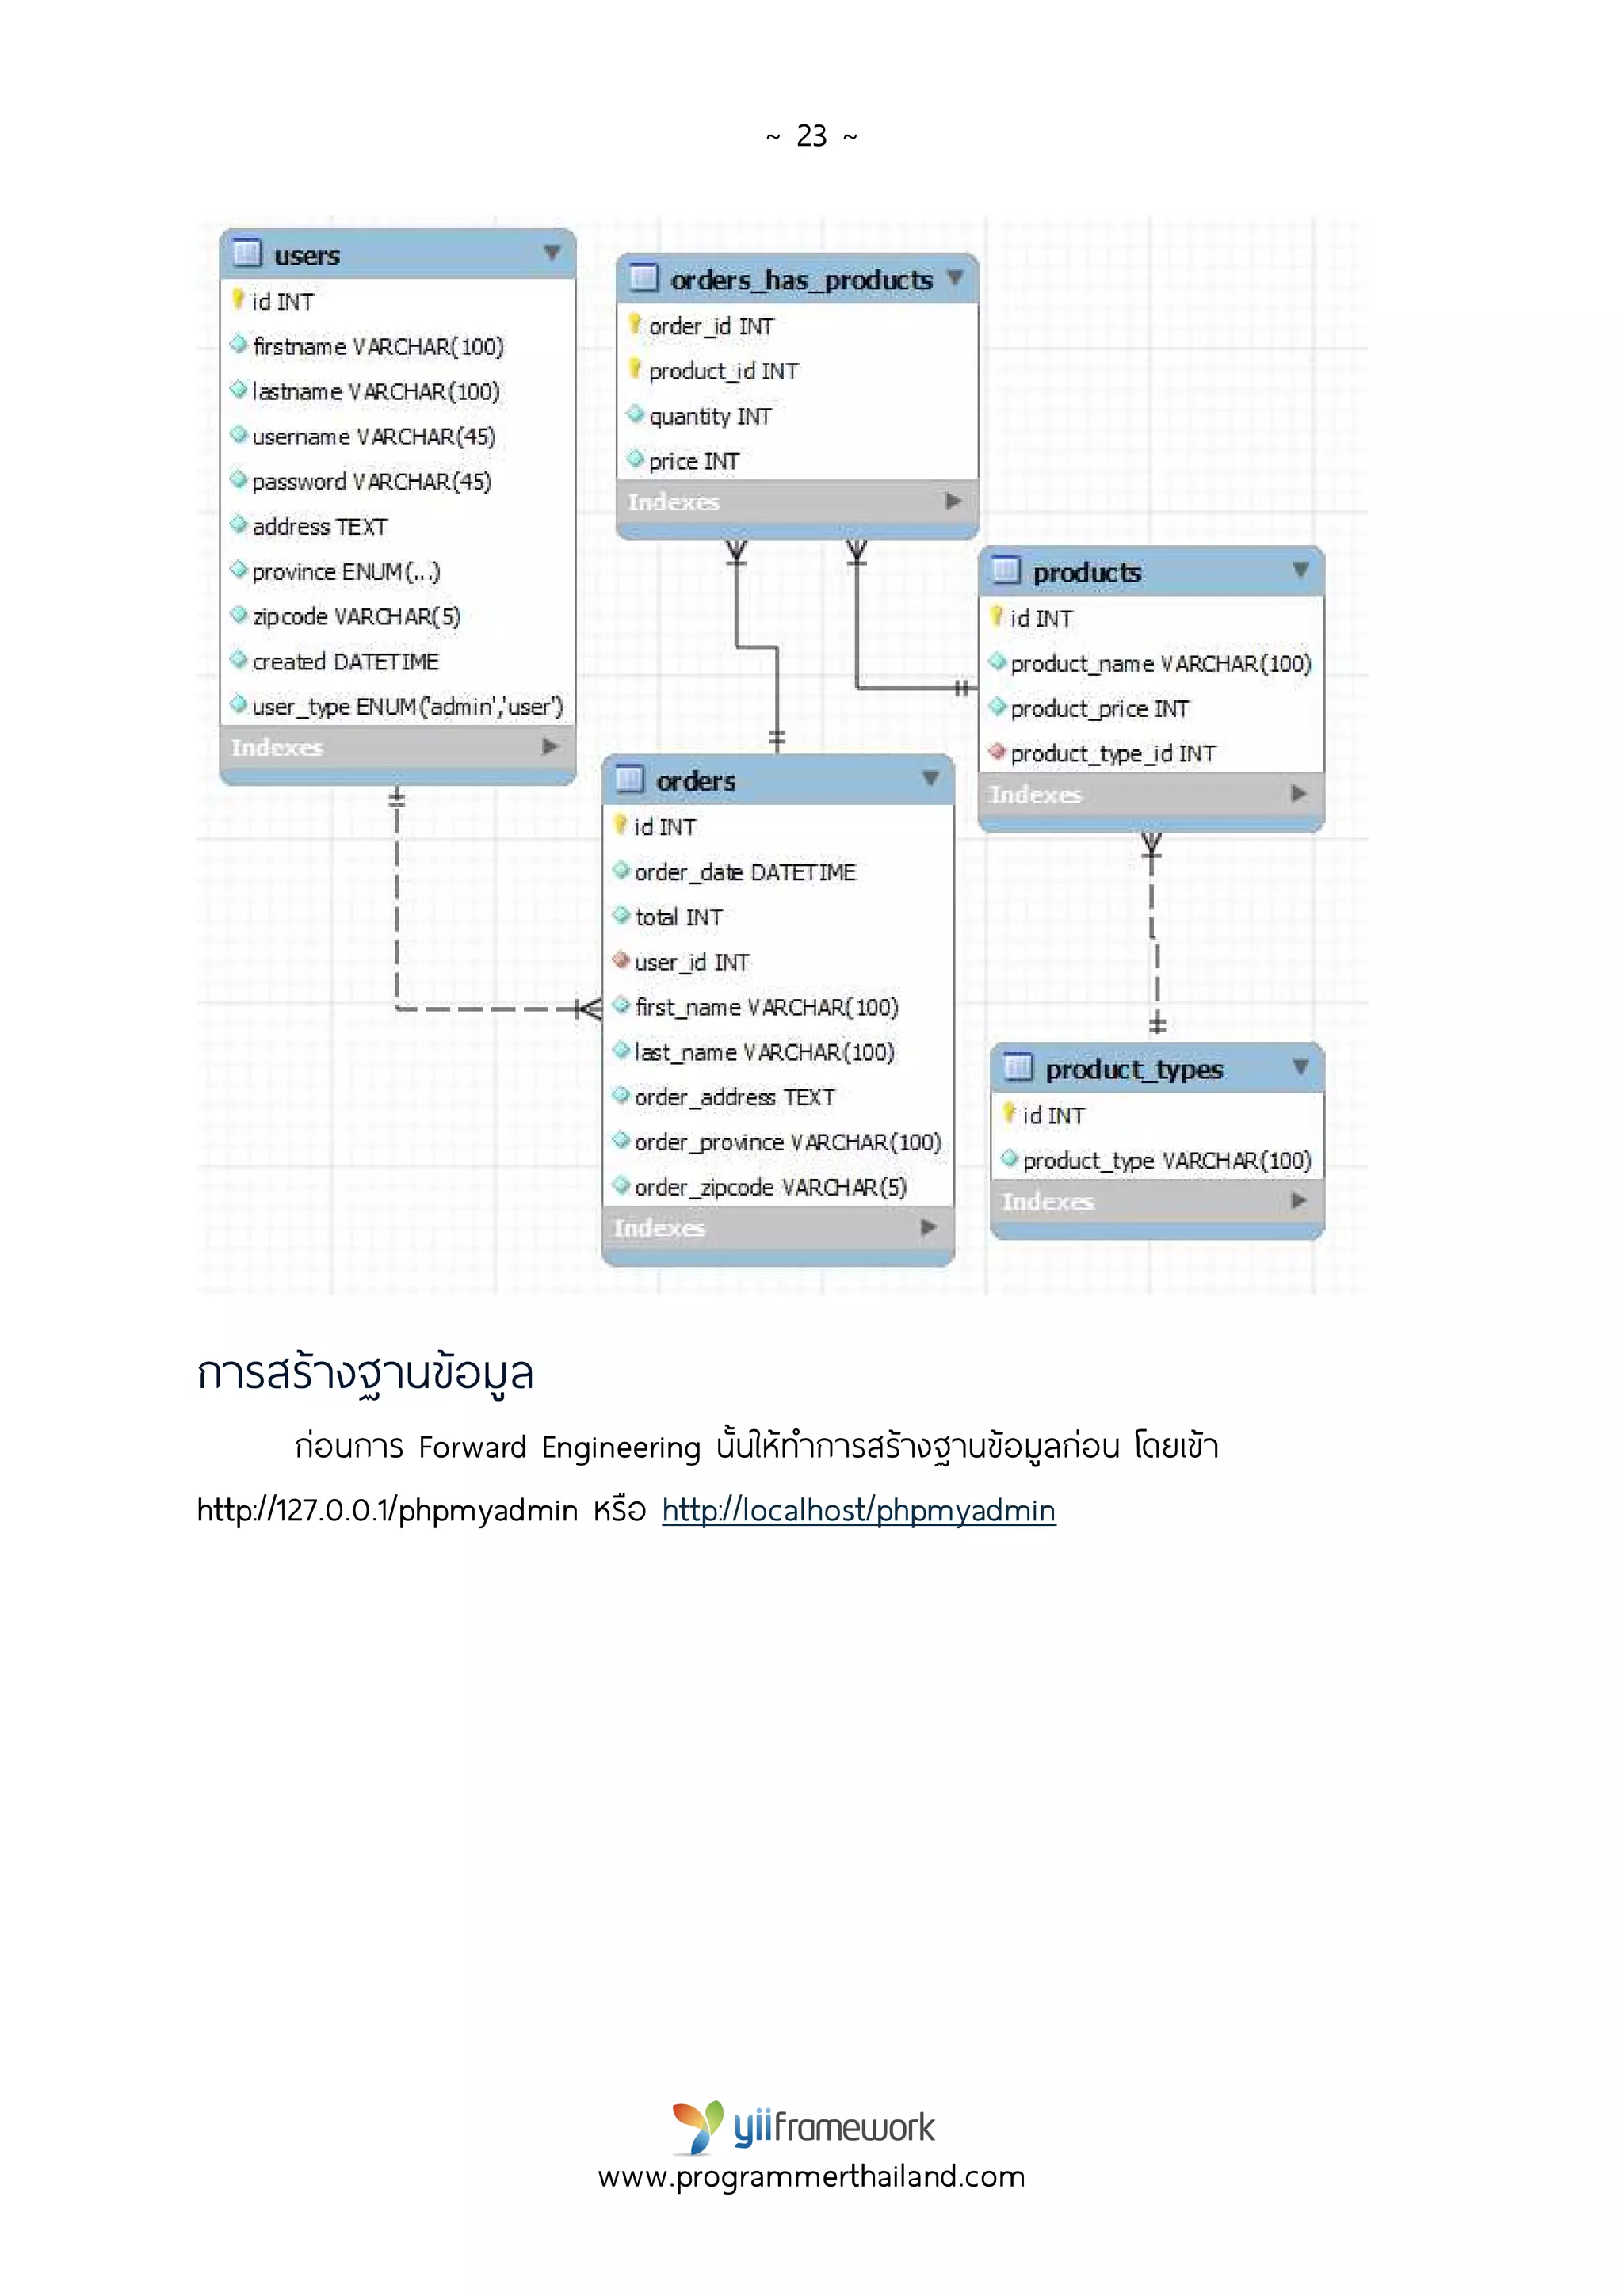Click the orders_has_products table title
The width and height of the screenshot is (1623, 2296).
pyautogui.click(x=801, y=280)
